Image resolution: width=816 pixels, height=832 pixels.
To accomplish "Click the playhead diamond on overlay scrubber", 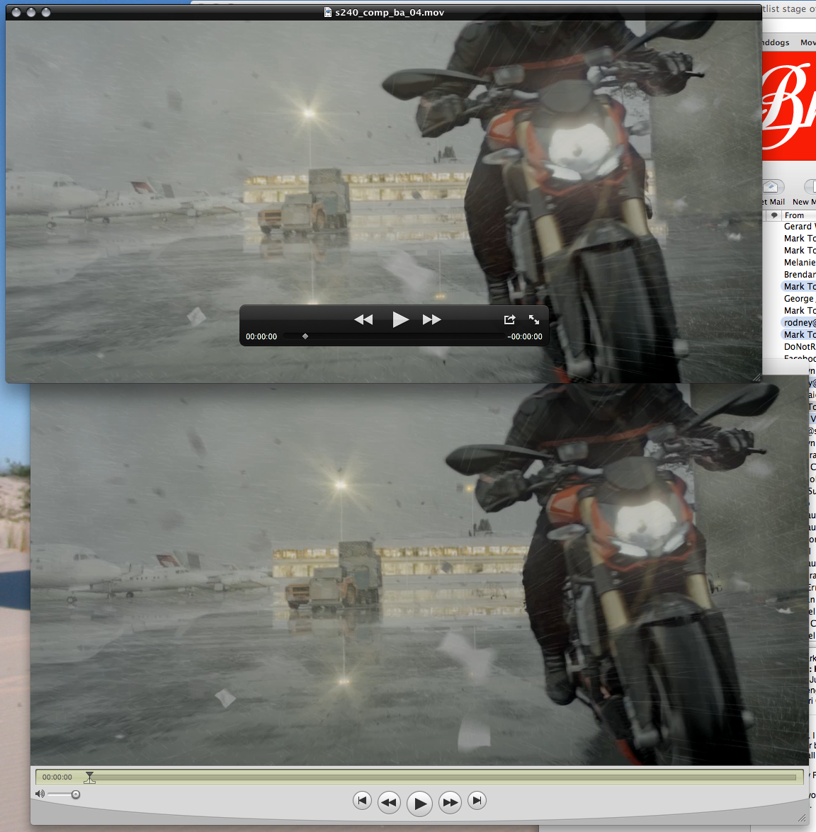I will tap(305, 336).
